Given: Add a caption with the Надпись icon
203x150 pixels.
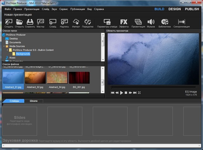Looking at the screenshot, I should pos(64,22).
